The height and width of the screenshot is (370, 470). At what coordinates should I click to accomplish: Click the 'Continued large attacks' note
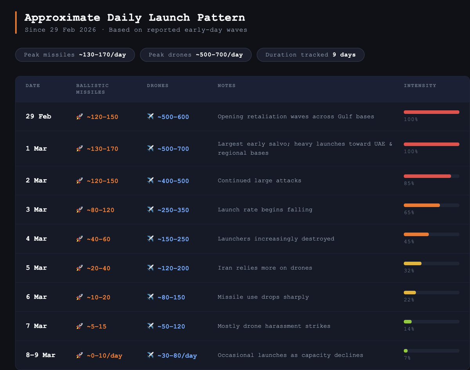[x=259, y=181]
